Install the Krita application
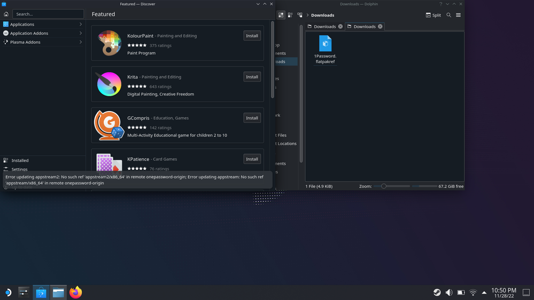This screenshot has width=534, height=300. (252, 77)
